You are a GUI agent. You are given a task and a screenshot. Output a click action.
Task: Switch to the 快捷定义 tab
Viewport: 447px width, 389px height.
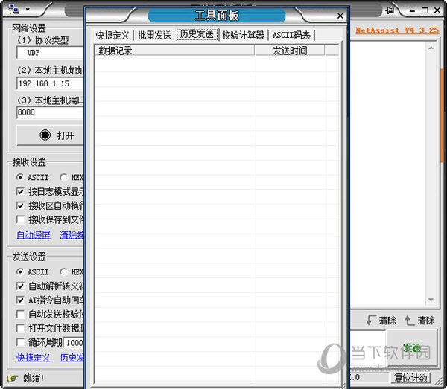[x=112, y=35]
